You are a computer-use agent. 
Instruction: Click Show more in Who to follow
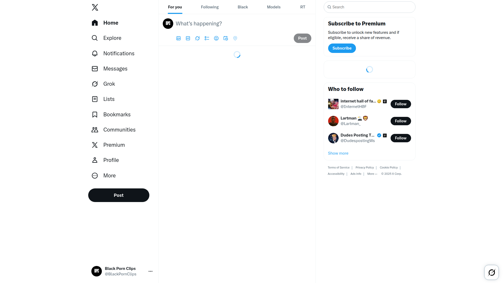pos(338,153)
